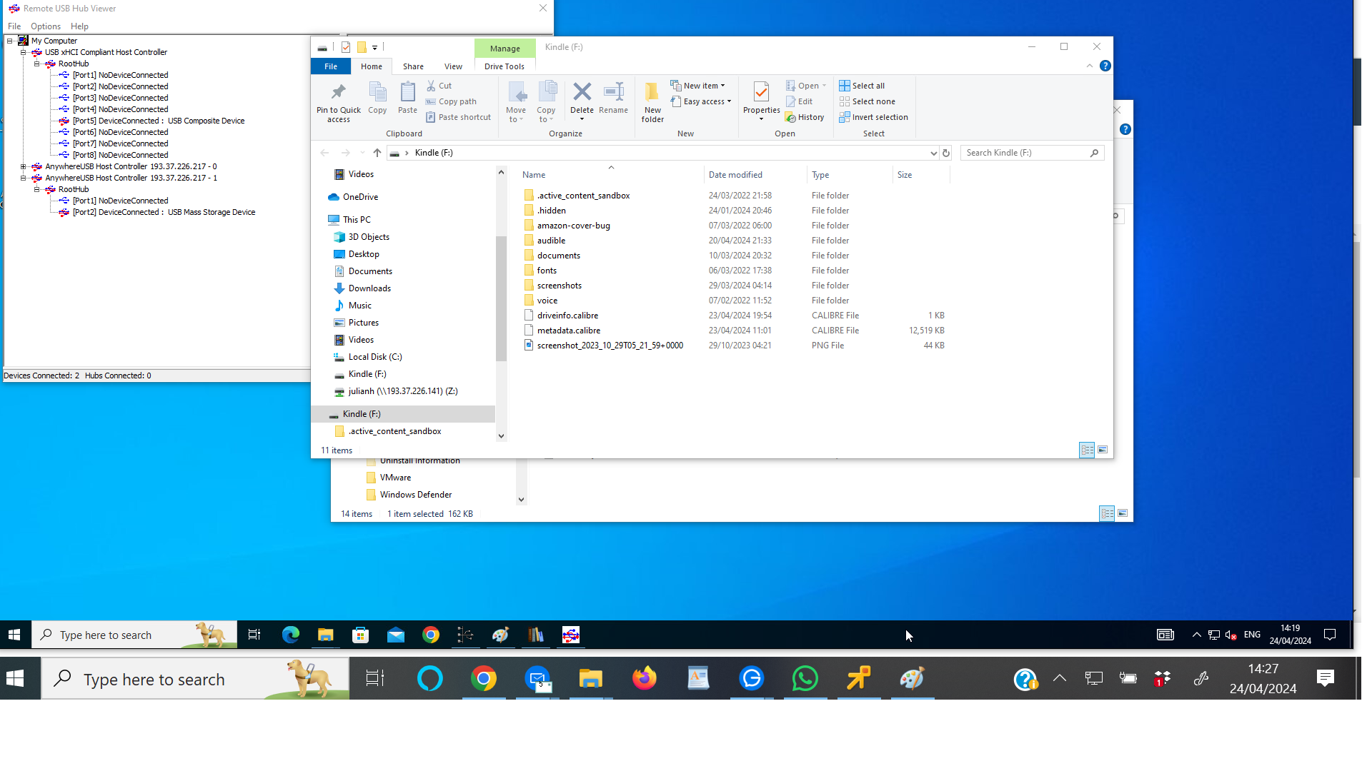Open Quick Access Toolbar customize dropdown
The height and width of the screenshot is (771, 1372).
pos(374,48)
